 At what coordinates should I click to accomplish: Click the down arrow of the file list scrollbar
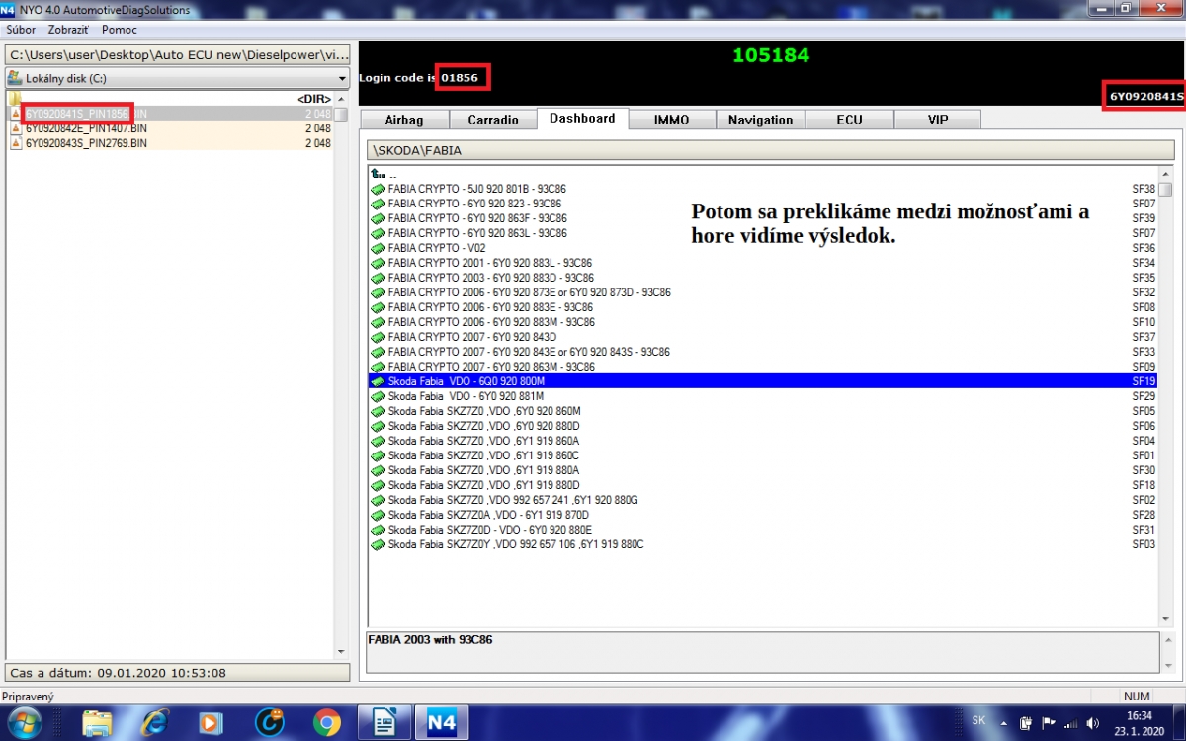click(x=342, y=653)
